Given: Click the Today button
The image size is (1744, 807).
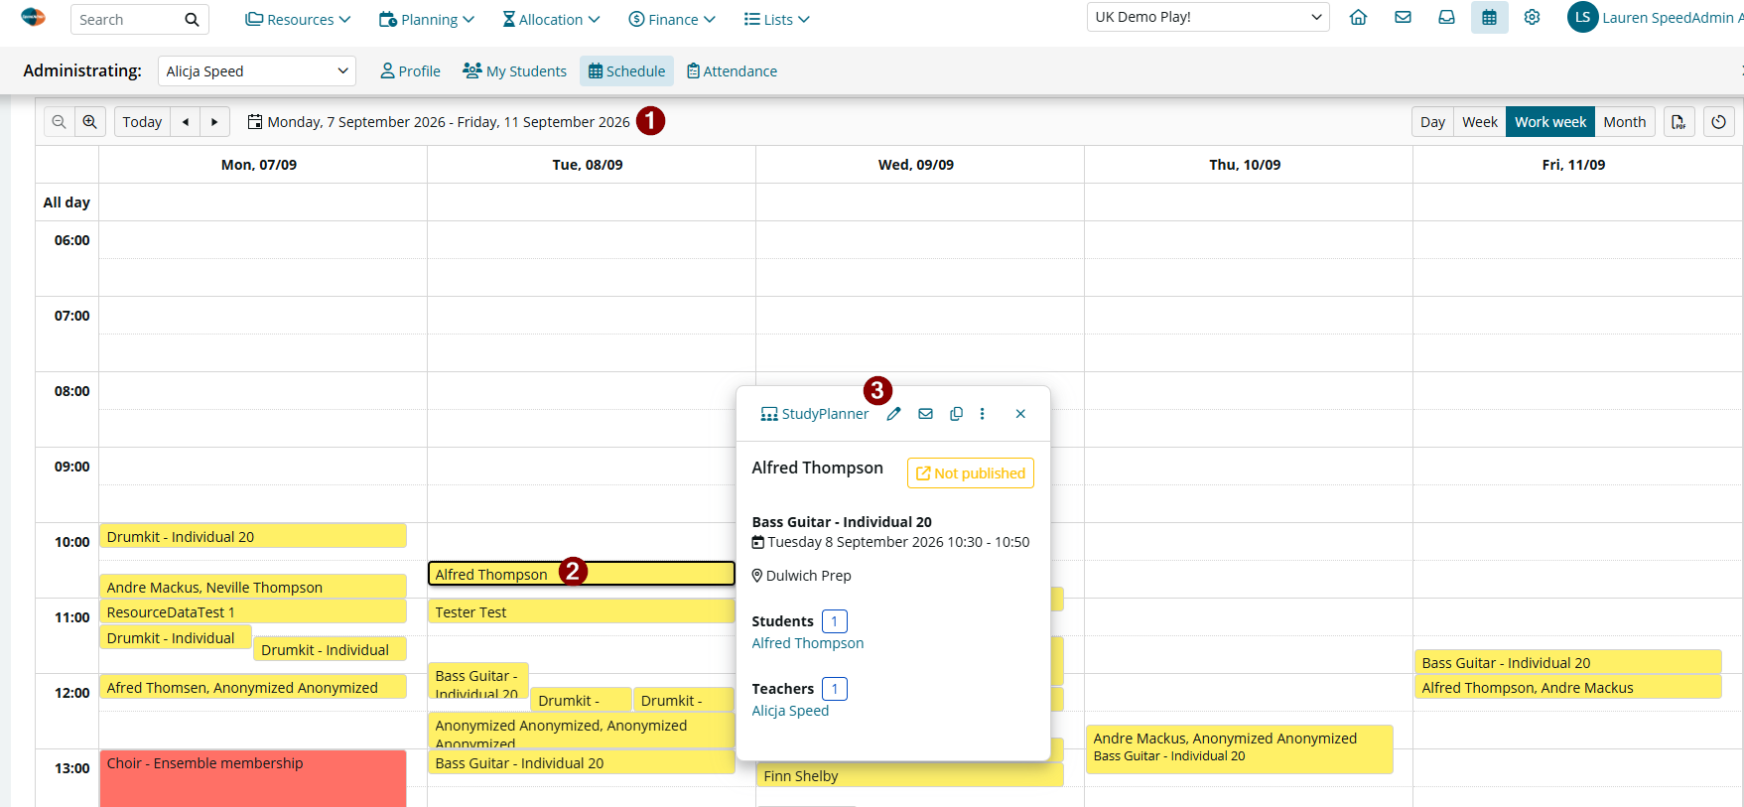Looking at the screenshot, I should pyautogui.click(x=142, y=122).
